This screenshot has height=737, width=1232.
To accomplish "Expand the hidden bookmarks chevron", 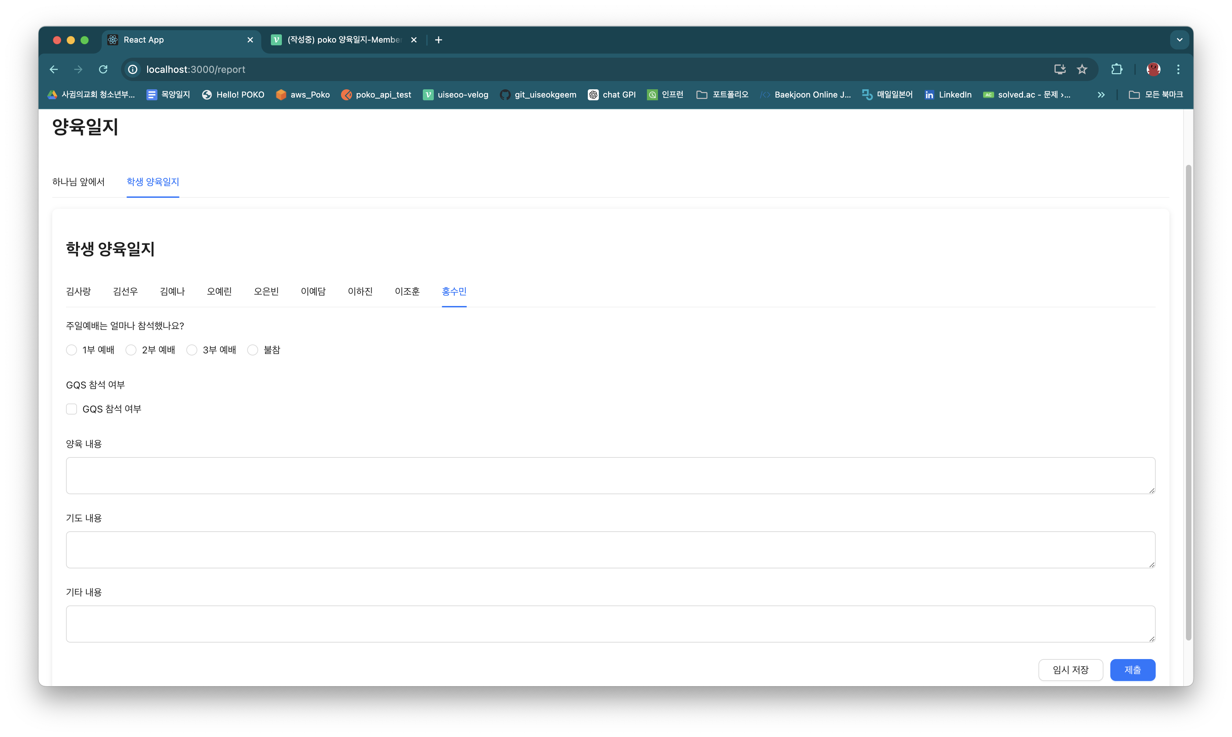I will click(x=1101, y=94).
